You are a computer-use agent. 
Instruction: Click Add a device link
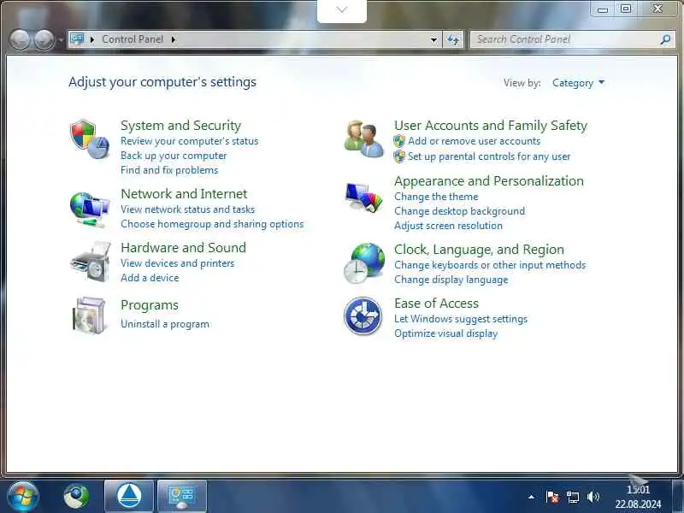(150, 278)
